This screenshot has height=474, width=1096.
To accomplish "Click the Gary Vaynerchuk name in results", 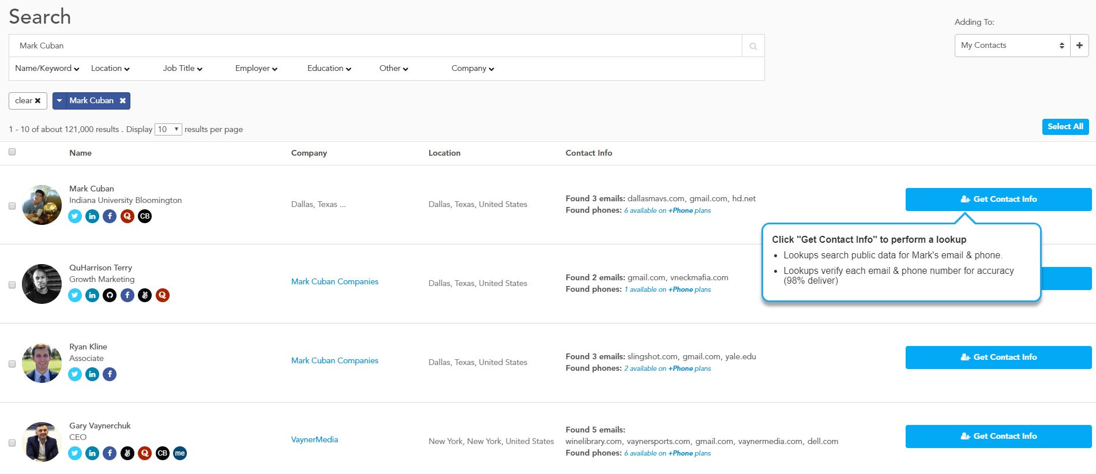I will pyautogui.click(x=100, y=426).
